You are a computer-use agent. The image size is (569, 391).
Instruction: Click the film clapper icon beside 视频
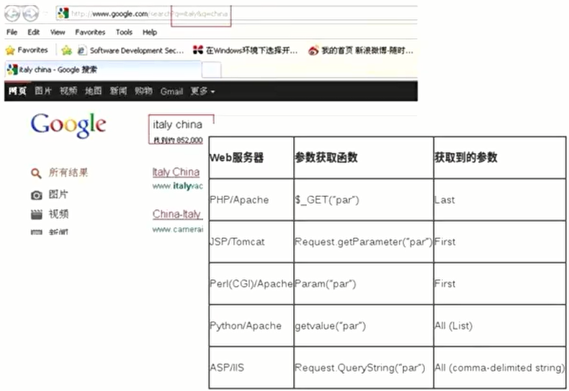coord(36,215)
